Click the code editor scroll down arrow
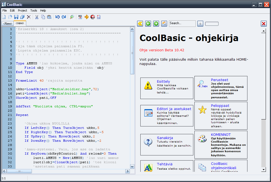 132,167
